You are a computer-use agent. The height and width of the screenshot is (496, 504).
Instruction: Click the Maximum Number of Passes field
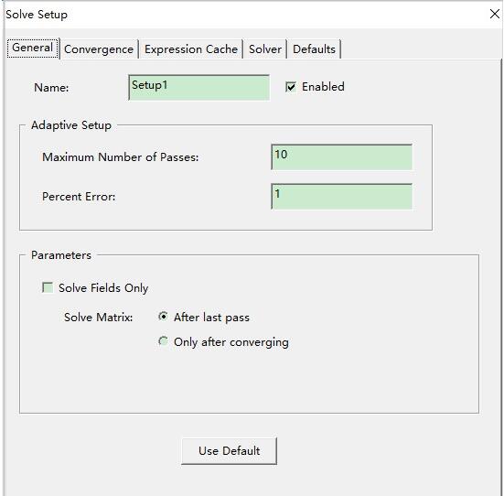[342, 157]
